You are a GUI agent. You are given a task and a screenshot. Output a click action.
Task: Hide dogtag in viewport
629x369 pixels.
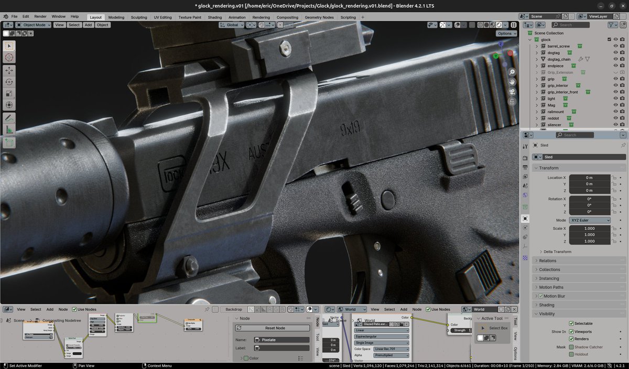(615, 52)
